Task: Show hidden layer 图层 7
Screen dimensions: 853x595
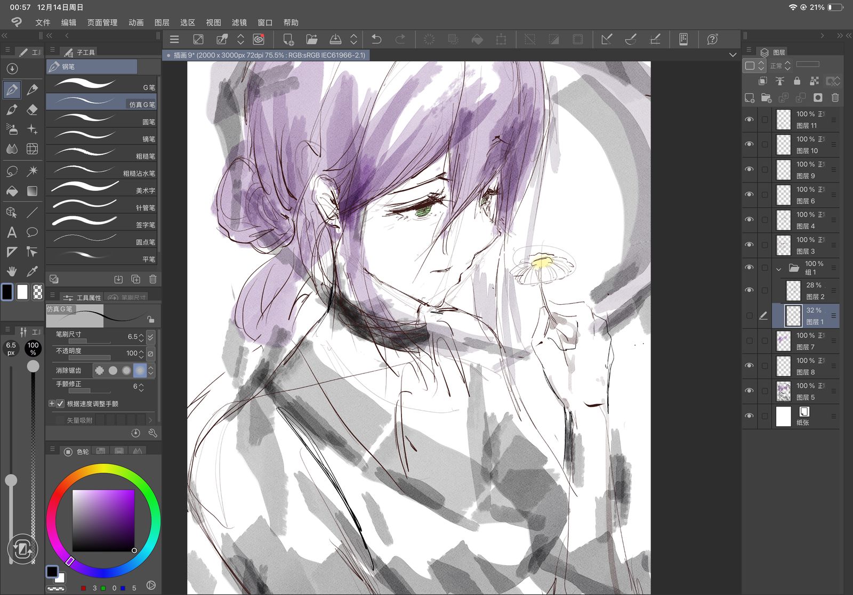Action: [x=749, y=341]
